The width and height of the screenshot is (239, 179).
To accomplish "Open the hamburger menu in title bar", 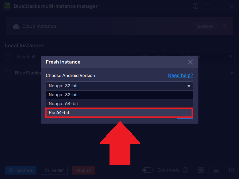I will pyautogui.click(x=208, y=6).
